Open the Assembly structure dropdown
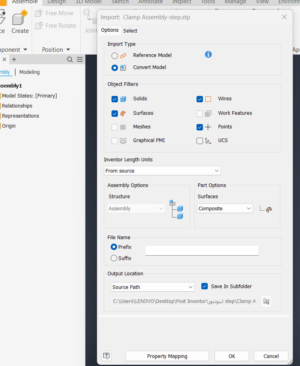Screen dimensions: 300x366 [136, 208]
